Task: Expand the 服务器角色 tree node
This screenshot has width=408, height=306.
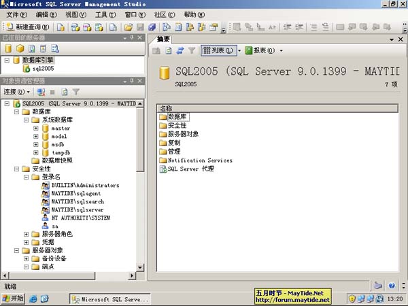Action: point(27,234)
